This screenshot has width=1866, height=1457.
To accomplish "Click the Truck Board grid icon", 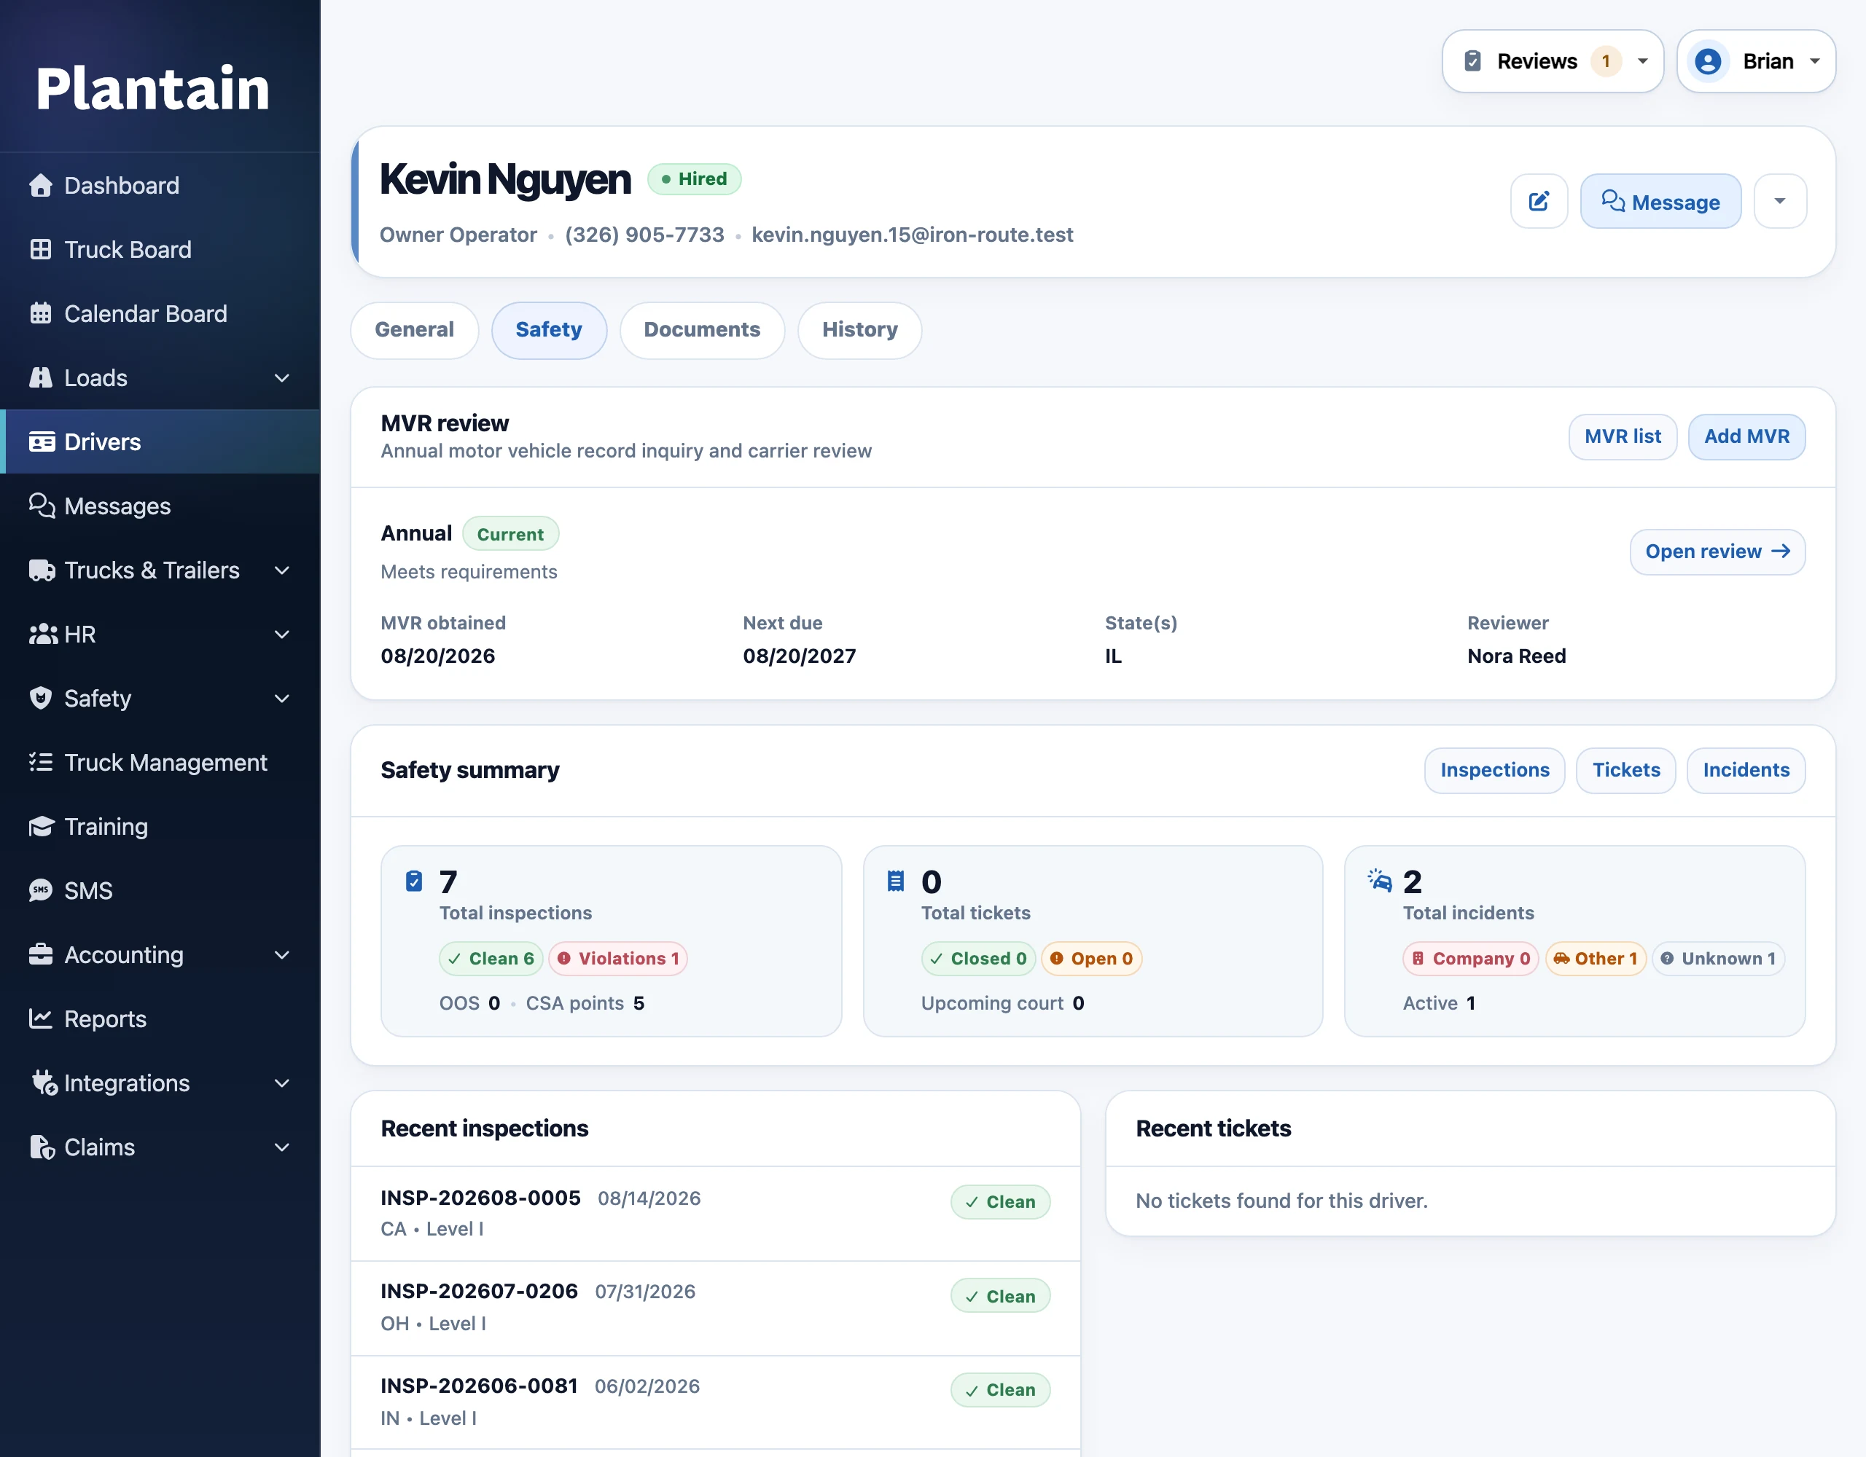I will click(x=40, y=249).
